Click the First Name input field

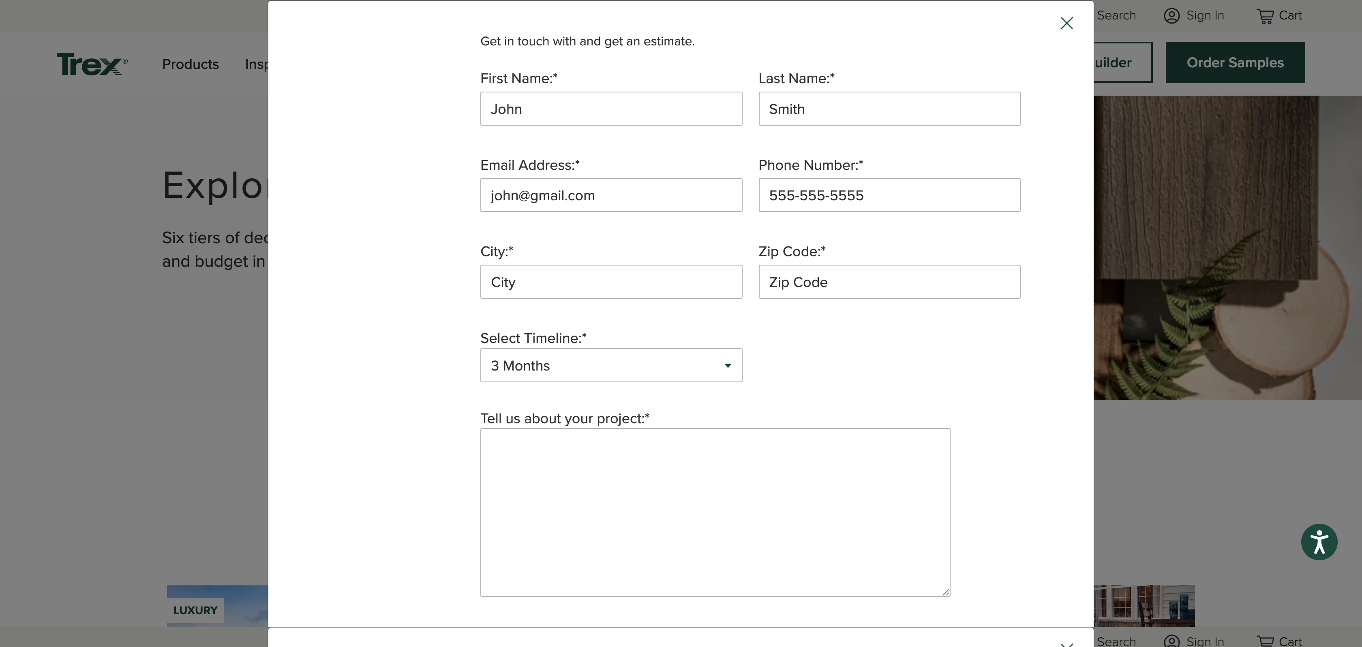[x=611, y=108]
